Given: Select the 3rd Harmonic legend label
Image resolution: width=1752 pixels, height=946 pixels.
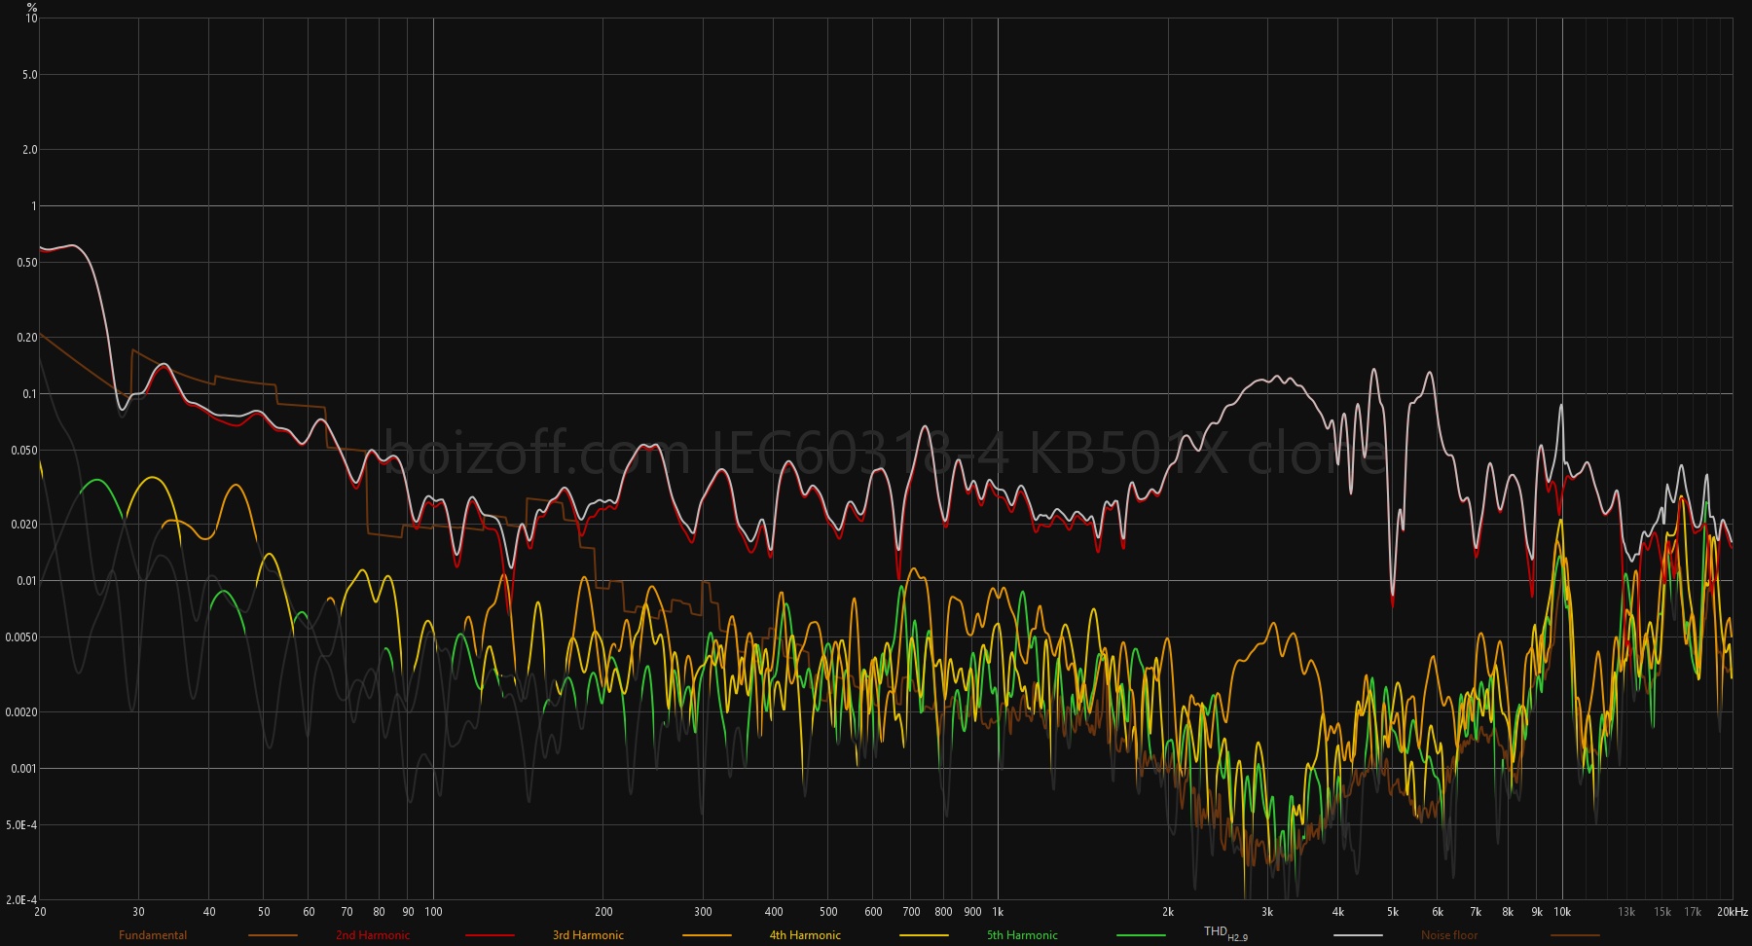Looking at the screenshot, I should (x=588, y=935).
